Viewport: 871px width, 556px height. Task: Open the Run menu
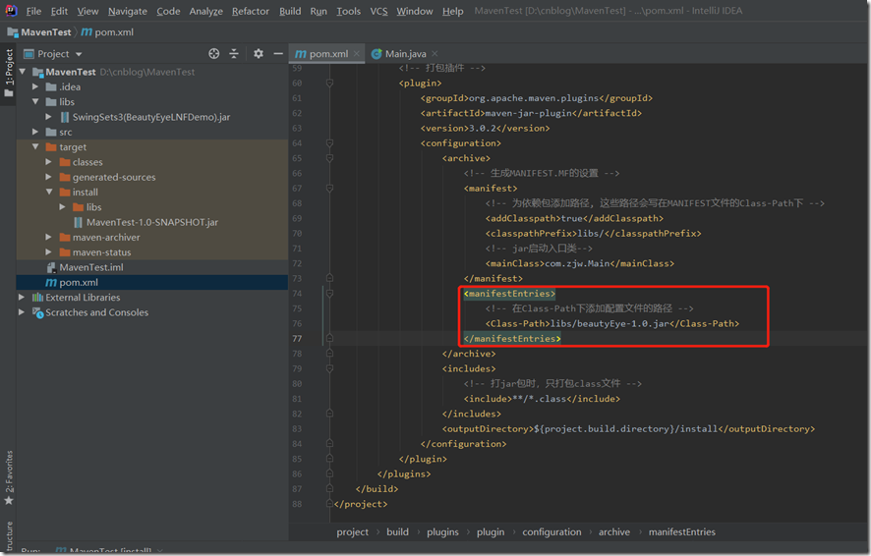coord(319,11)
